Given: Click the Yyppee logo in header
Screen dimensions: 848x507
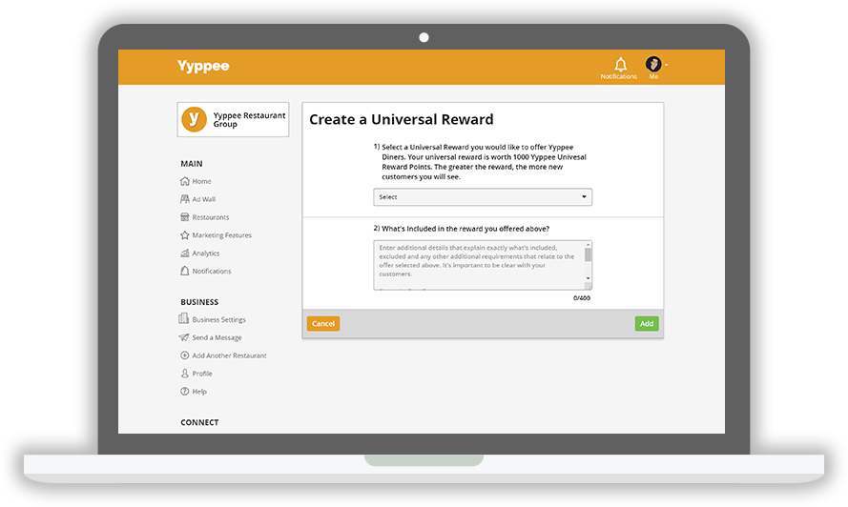Looking at the screenshot, I should 203,66.
